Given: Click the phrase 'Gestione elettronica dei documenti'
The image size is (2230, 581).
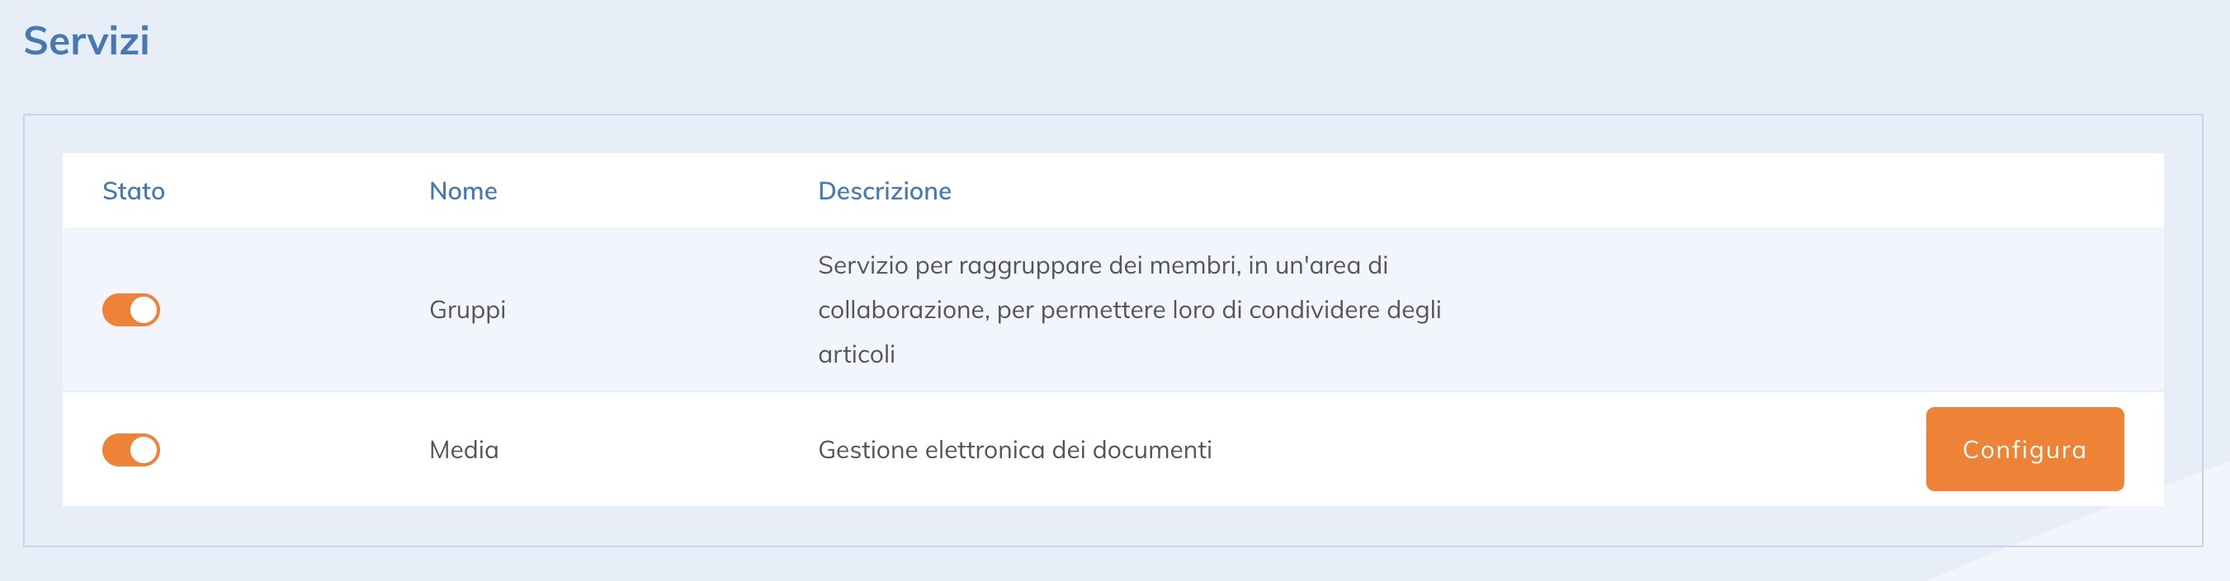Looking at the screenshot, I should [x=1017, y=448].
